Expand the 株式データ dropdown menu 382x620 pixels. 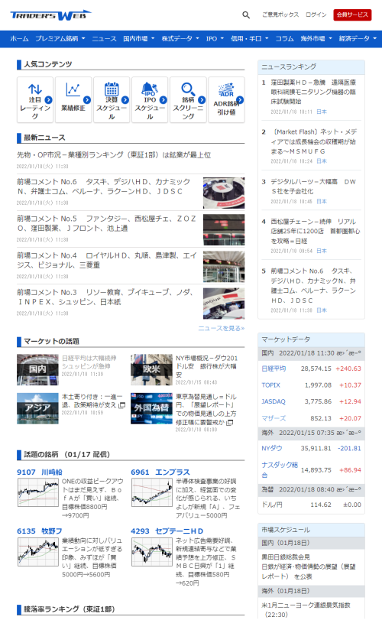pyautogui.click(x=180, y=38)
